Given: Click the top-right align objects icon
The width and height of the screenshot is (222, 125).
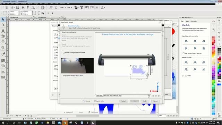Looking at the screenshot, I should click(204, 41).
